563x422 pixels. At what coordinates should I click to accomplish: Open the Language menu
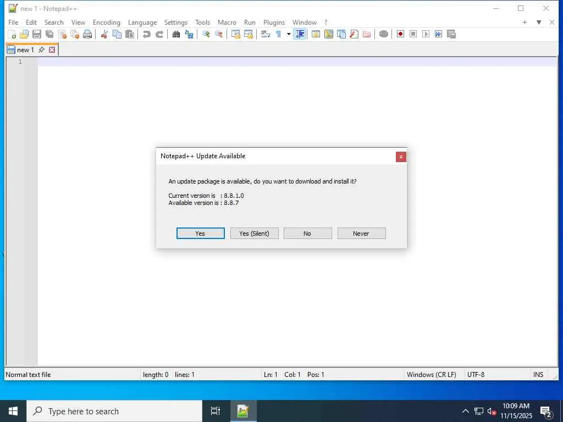point(142,22)
